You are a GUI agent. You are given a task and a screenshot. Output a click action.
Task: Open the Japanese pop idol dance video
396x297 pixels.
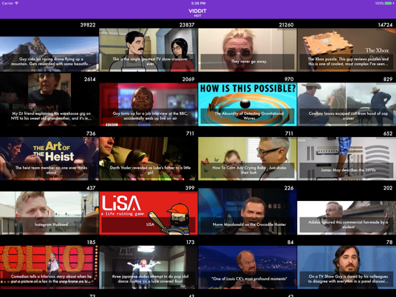tap(148, 268)
